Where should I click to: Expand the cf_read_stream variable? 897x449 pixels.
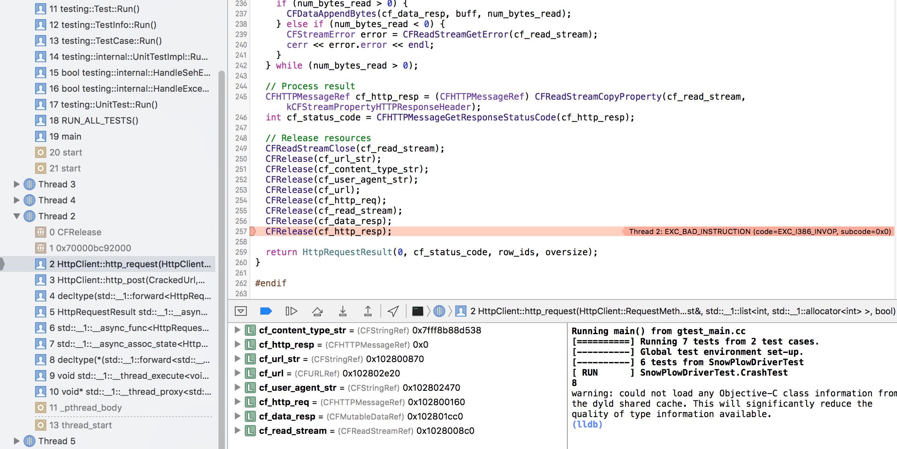pyautogui.click(x=238, y=431)
